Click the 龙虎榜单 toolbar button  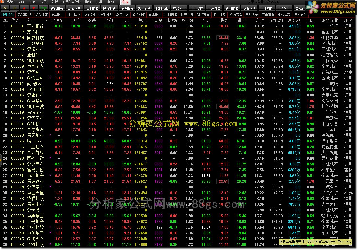(74, 8)
